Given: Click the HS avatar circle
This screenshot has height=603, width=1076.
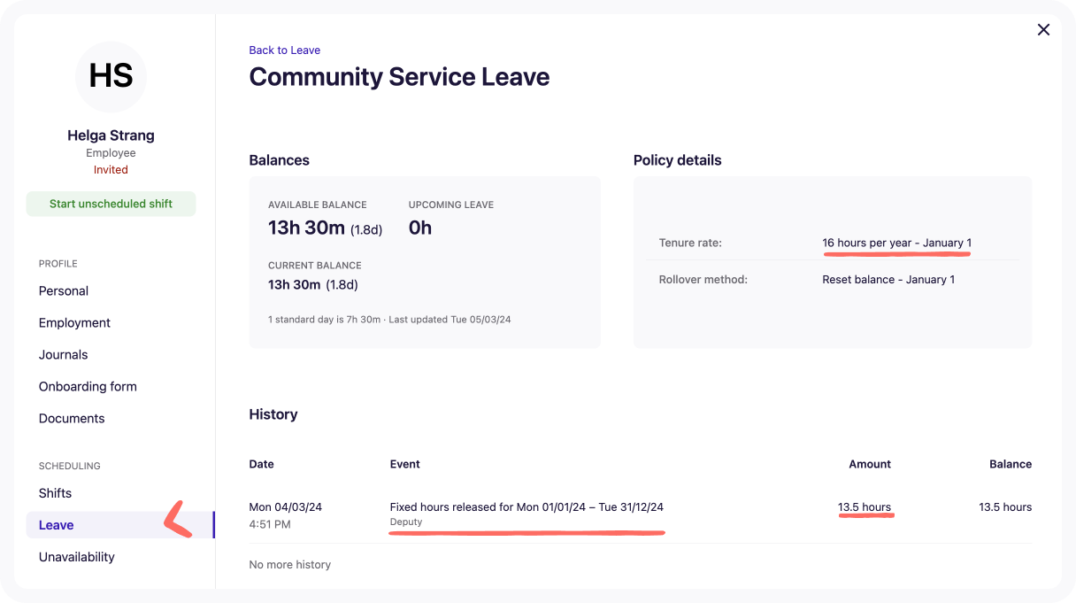Looking at the screenshot, I should coord(111,77).
